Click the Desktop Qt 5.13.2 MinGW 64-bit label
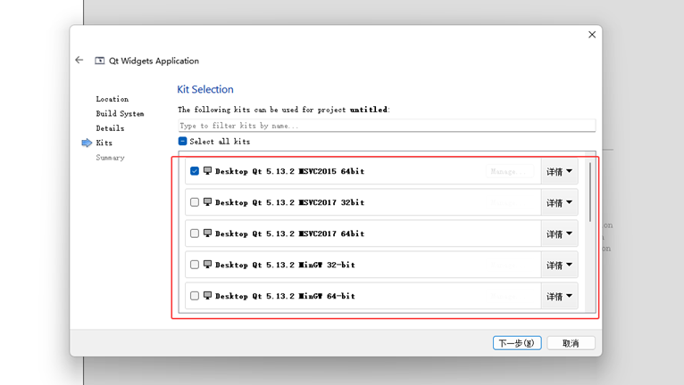Viewport: 684px width, 385px height. pyautogui.click(x=285, y=296)
